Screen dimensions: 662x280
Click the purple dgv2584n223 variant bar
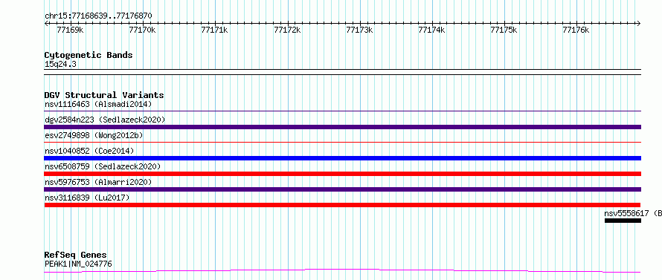[x=343, y=127]
